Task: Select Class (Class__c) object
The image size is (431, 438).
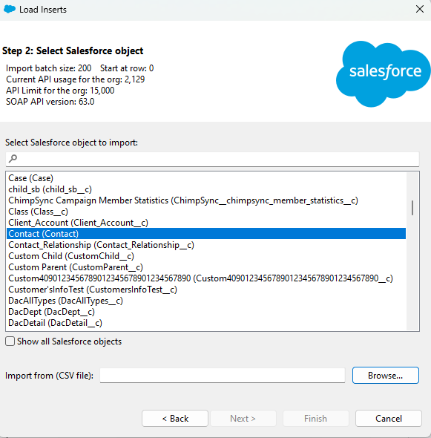Action: (206, 212)
